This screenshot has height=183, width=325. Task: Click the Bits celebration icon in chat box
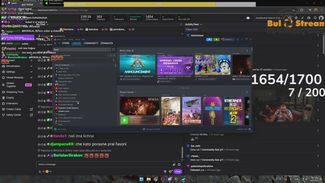click(174, 164)
